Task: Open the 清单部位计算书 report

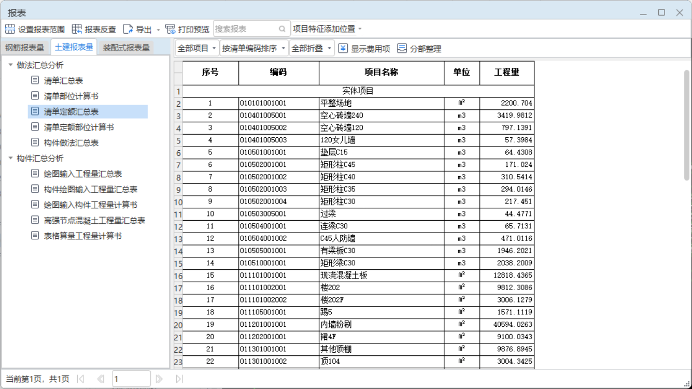Action: [71, 96]
